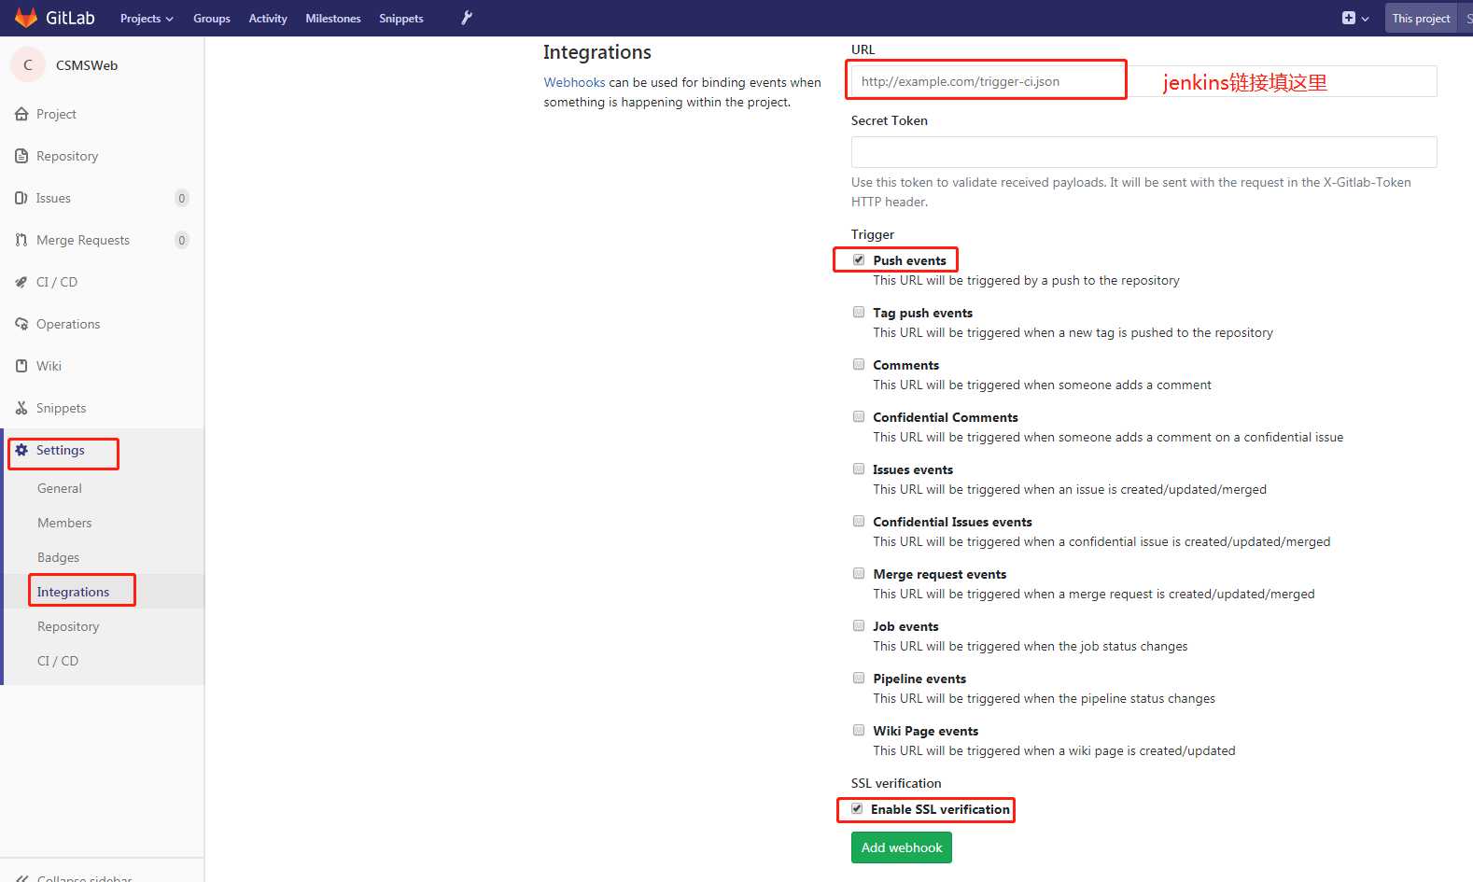Open Milestones in top navigation

tap(333, 19)
